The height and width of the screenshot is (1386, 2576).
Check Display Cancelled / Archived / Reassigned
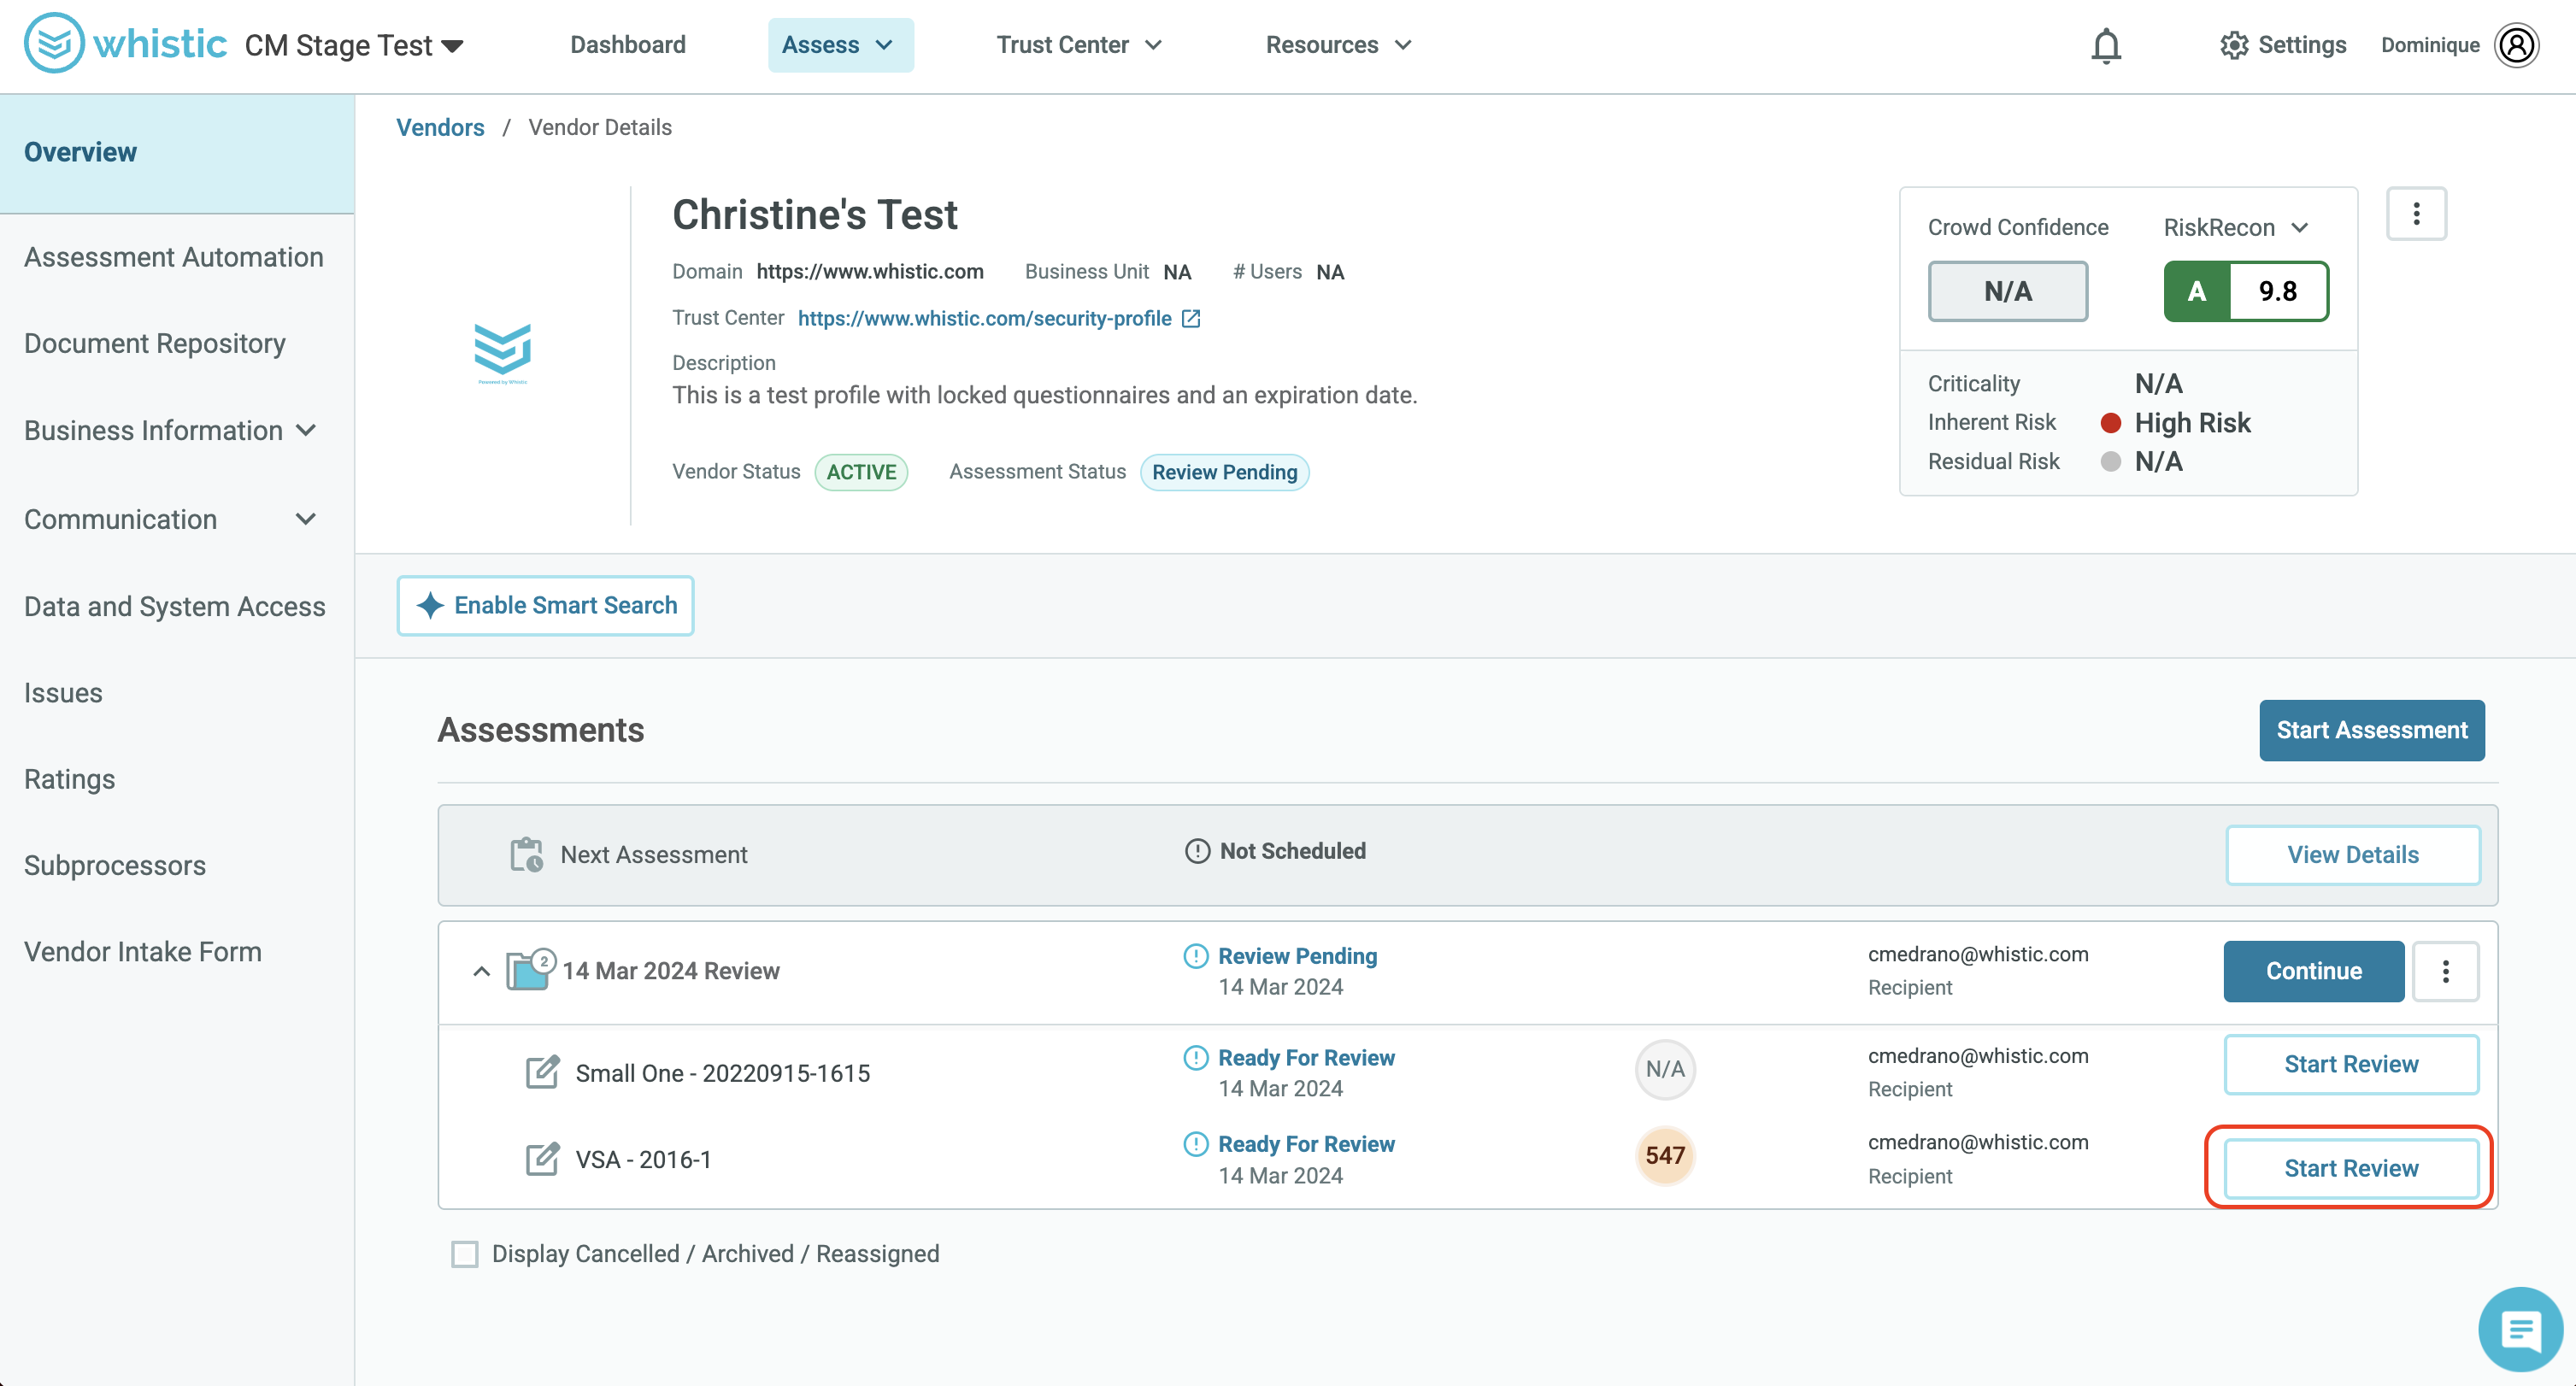(465, 1254)
